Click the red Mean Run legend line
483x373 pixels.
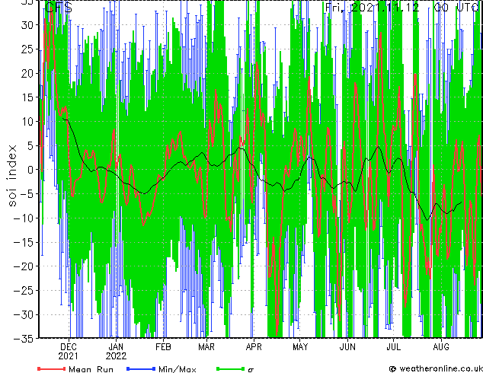click(x=51, y=368)
